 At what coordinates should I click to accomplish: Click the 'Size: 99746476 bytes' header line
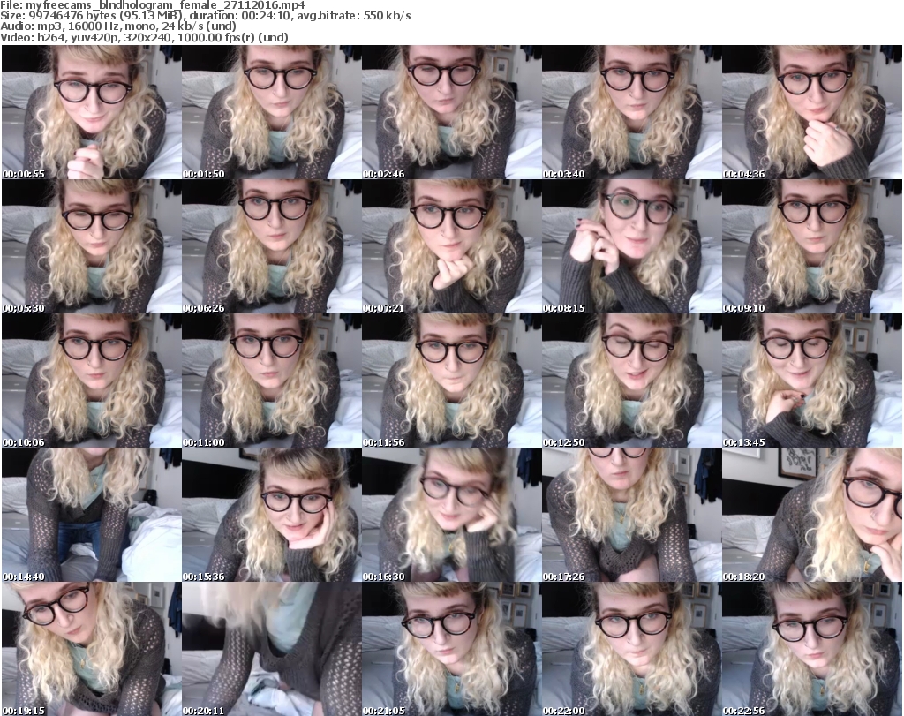[x=205, y=16]
